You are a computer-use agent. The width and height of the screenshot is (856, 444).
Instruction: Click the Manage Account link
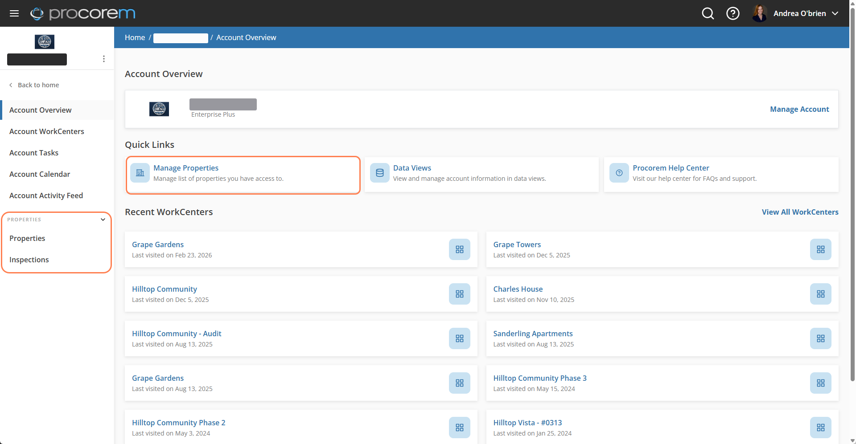(x=799, y=109)
